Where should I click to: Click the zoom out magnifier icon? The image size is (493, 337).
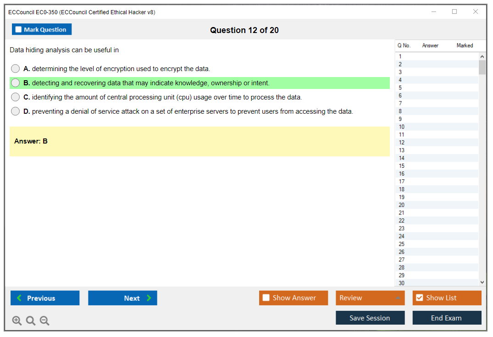point(44,321)
